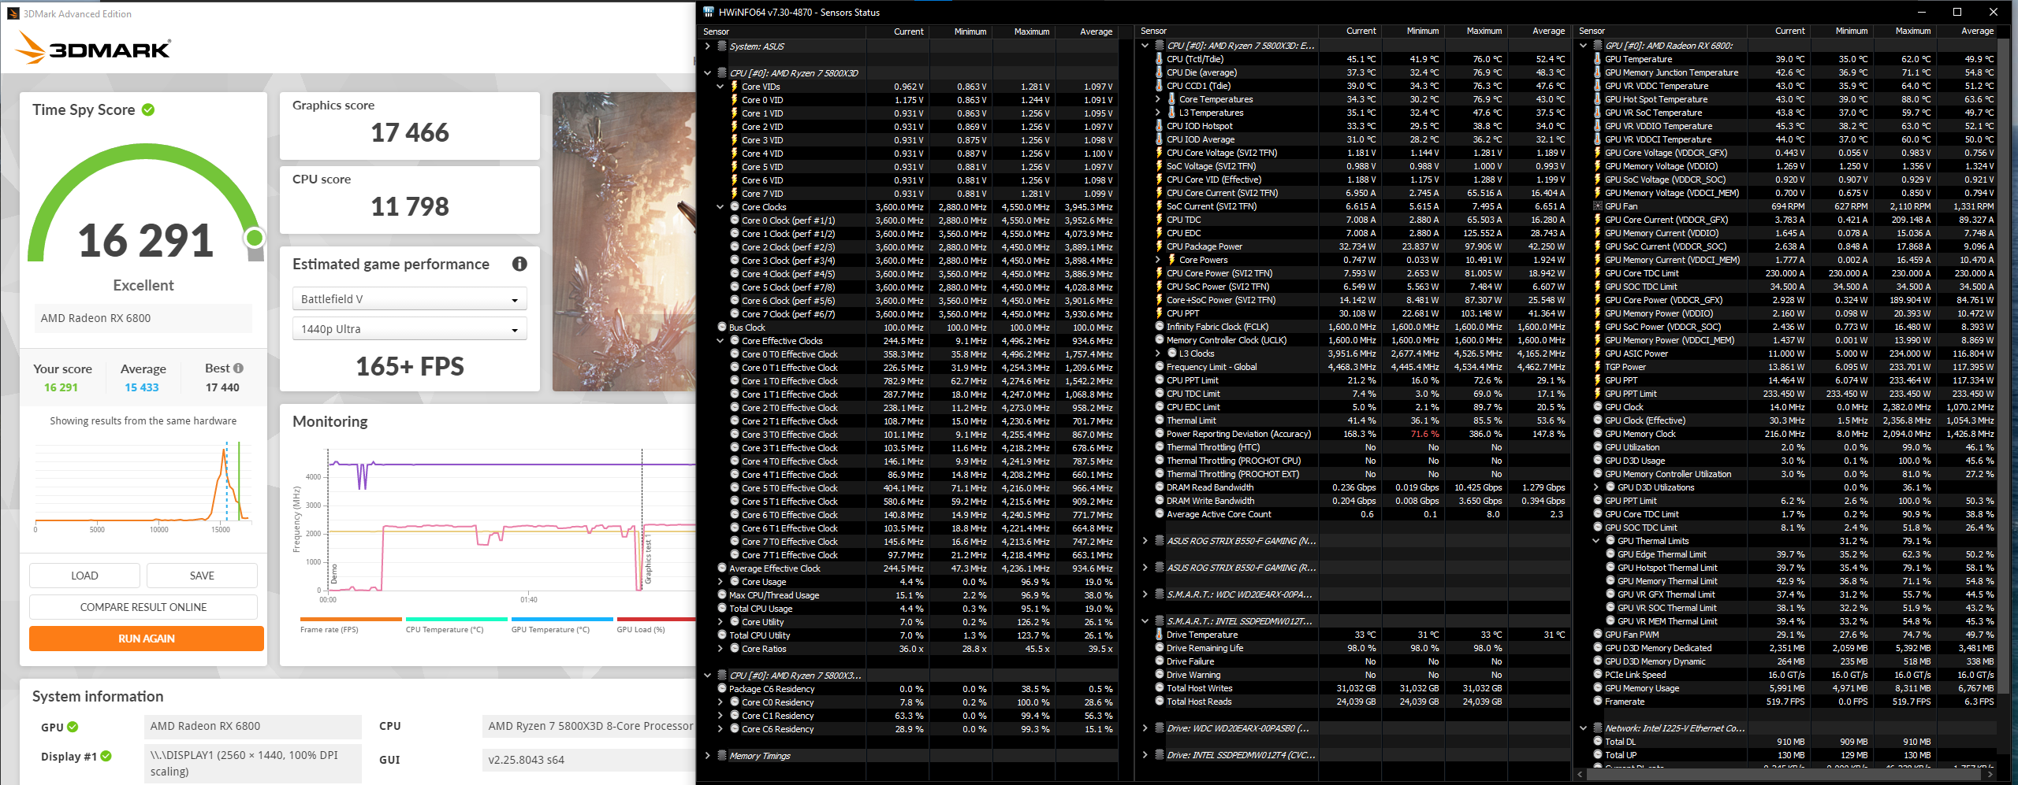The width and height of the screenshot is (2018, 785).
Task: Click the thermometer icon on CPU IOD Hotspot row
Action: pos(1159,126)
